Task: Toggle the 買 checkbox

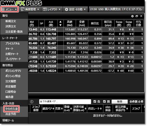Action: coord(104,101)
